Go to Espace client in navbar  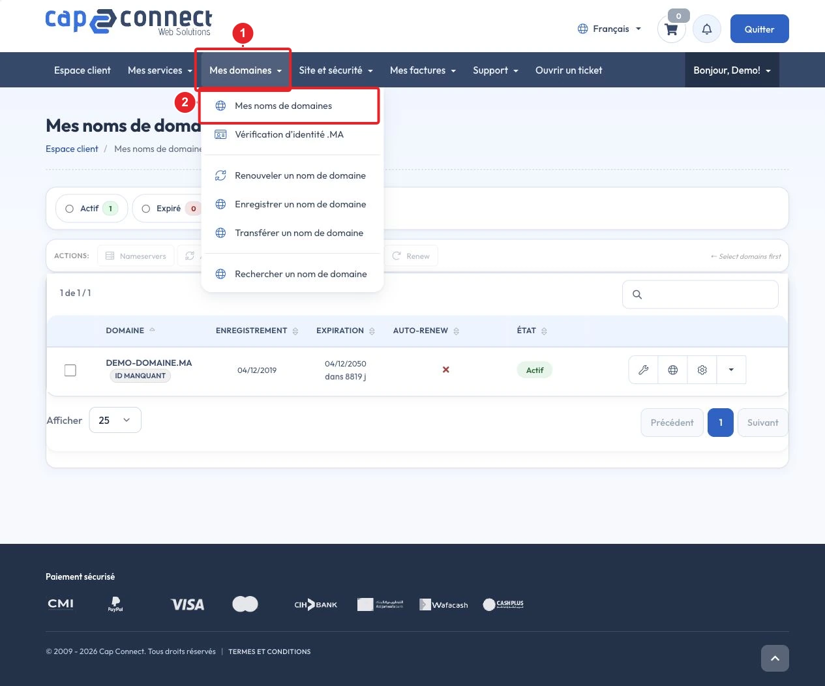pyautogui.click(x=82, y=70)
